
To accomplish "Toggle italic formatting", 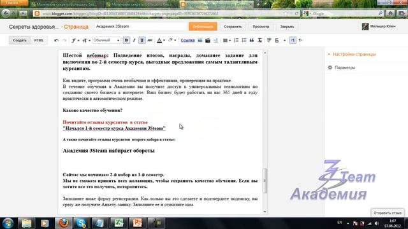I will [134, 40].
